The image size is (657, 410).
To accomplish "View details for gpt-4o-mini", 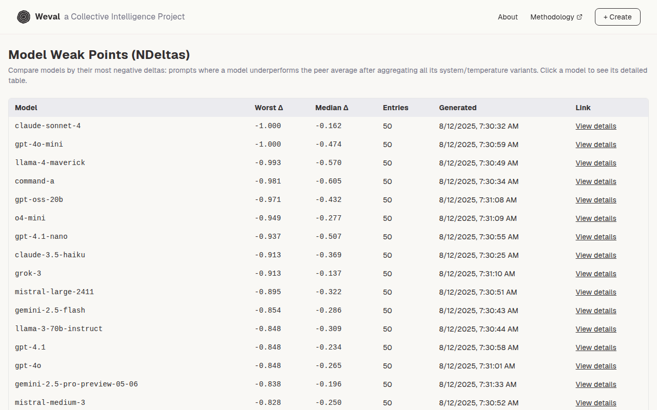I will tap(596, 145).
